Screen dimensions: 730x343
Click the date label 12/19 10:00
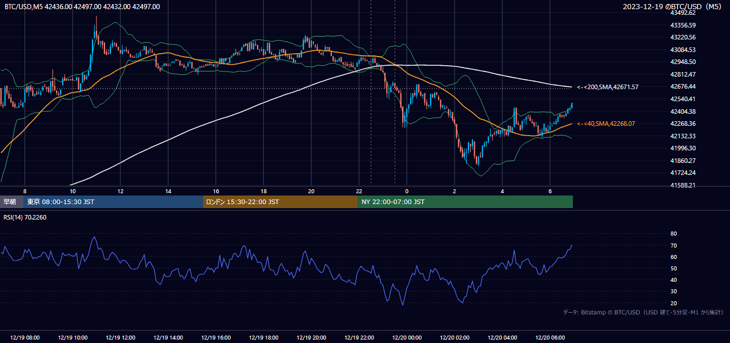click(73, 338)
